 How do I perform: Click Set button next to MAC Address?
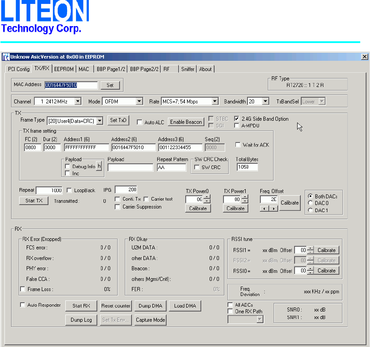pyautogui.click(x=110, y=85)
